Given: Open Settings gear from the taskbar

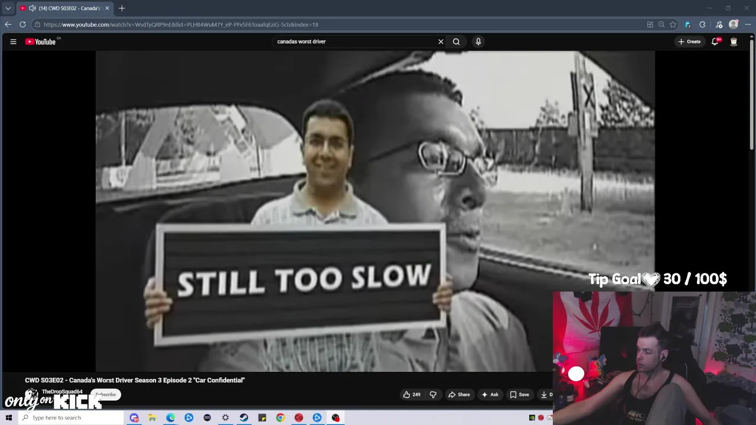Looking at the screenshot, I should tap(225, 417).
